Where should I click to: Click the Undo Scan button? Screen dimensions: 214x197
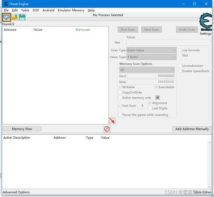(187, 30)
